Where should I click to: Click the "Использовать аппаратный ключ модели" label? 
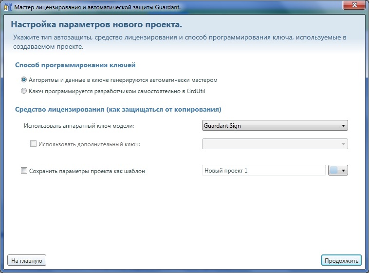[79, 126]
